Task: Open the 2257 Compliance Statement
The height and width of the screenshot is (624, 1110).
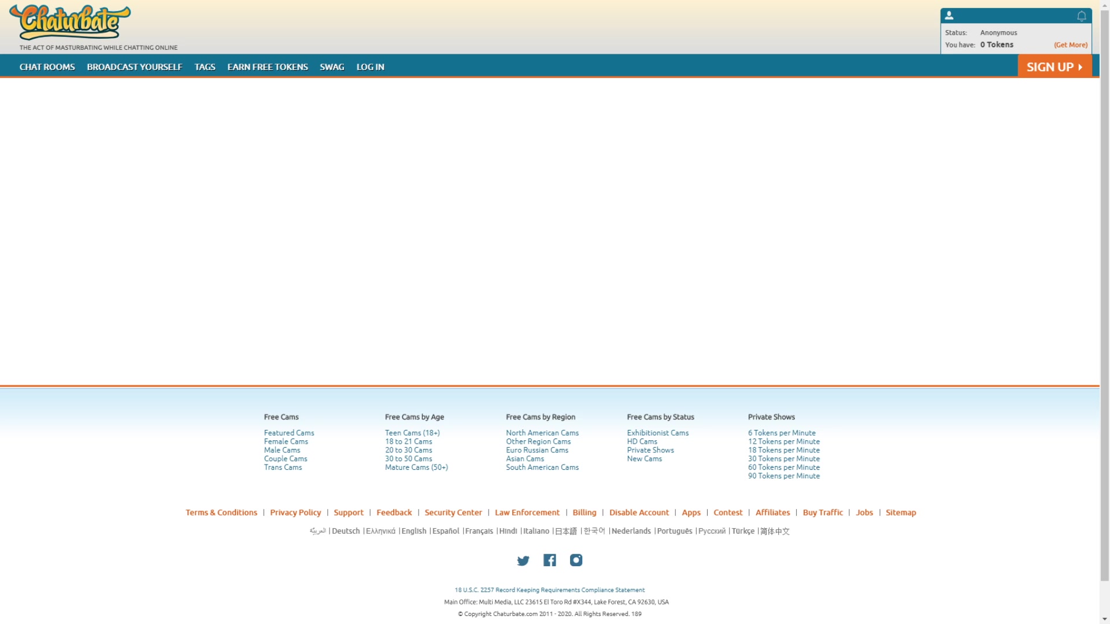Action: [550, 589]
